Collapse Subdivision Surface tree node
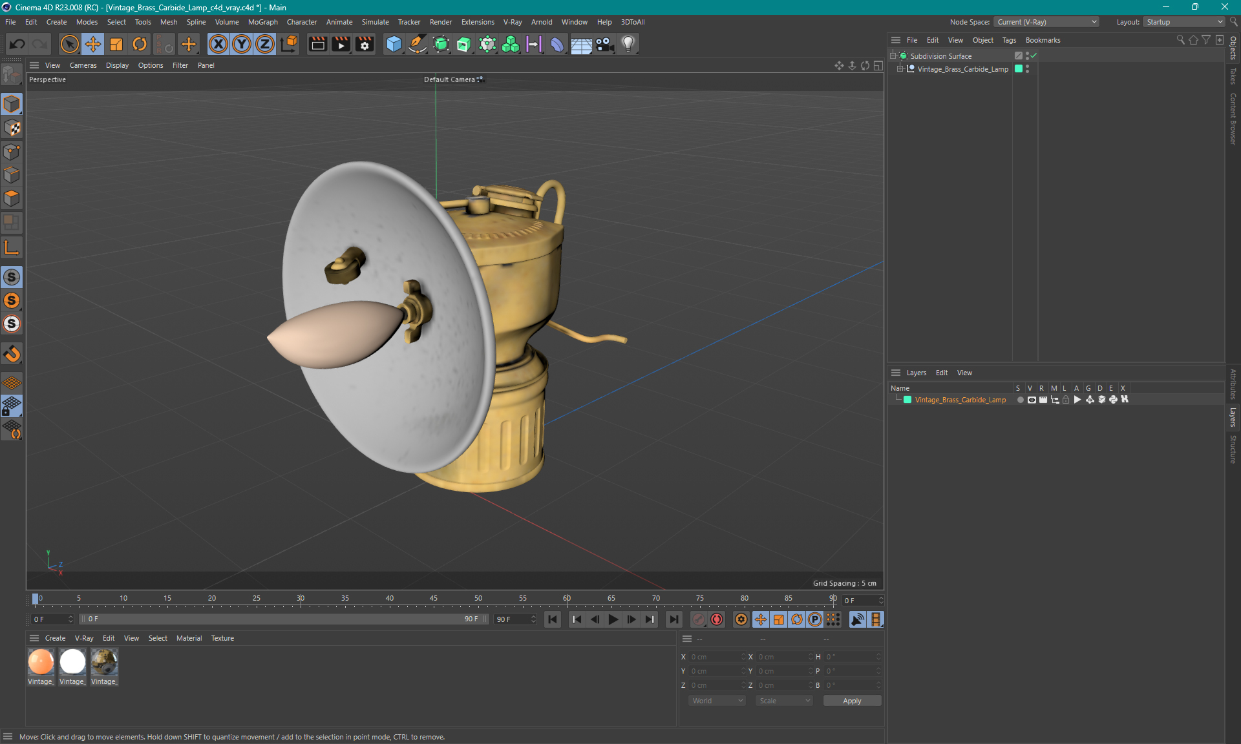The image size is (1241, 744). click(893, 56)
